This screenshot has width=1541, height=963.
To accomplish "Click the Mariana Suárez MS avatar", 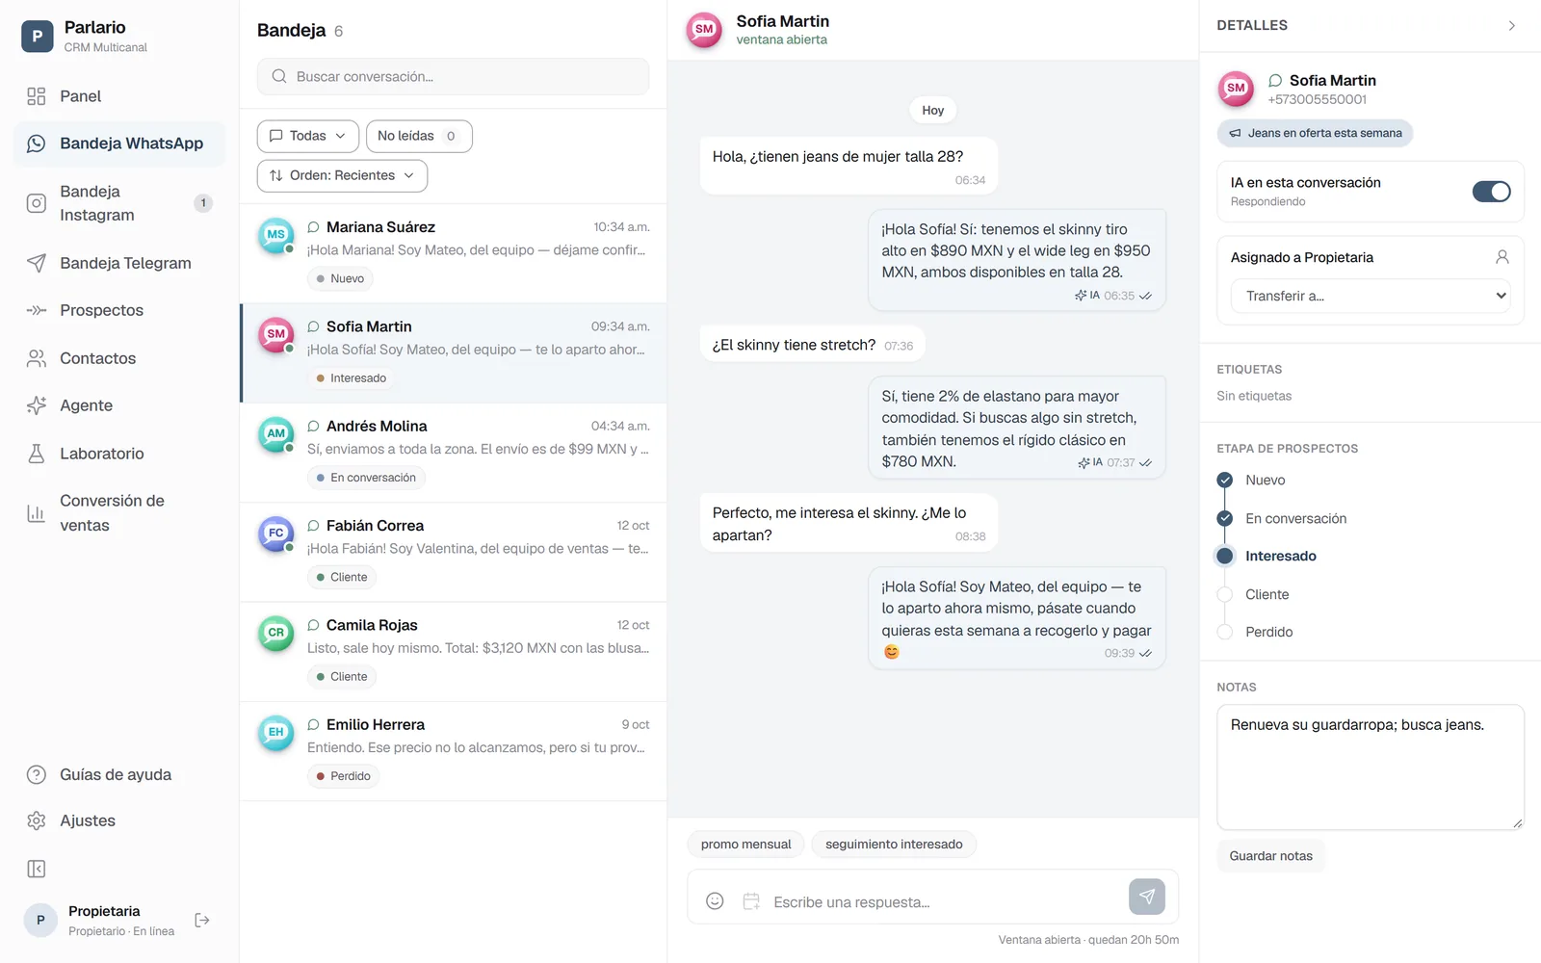I will tap(276, 236).
